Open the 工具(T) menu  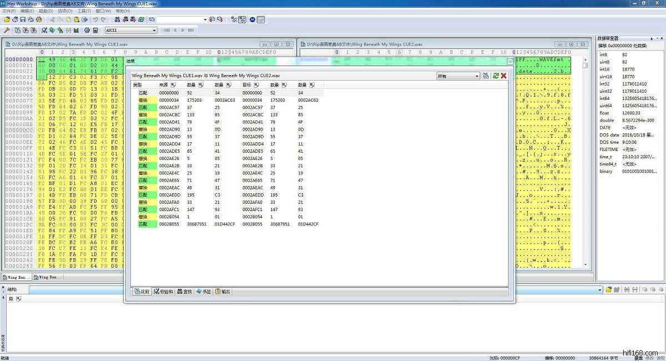pos(84,11)
